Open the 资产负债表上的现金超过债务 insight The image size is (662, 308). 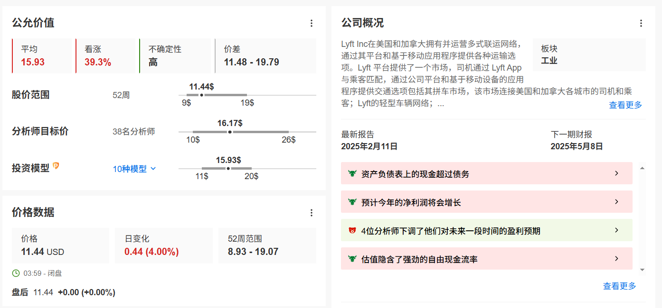487,173
